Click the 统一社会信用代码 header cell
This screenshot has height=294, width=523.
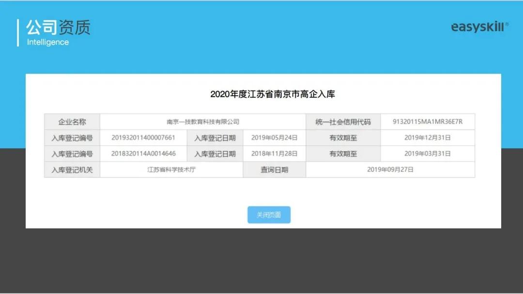click(342, 122)
